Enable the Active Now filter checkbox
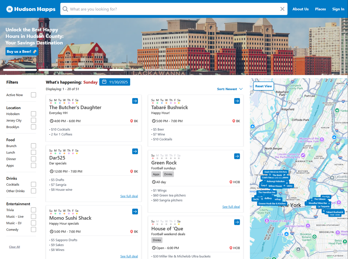Screen dimensions: 348x259 (x=34, y=95)
